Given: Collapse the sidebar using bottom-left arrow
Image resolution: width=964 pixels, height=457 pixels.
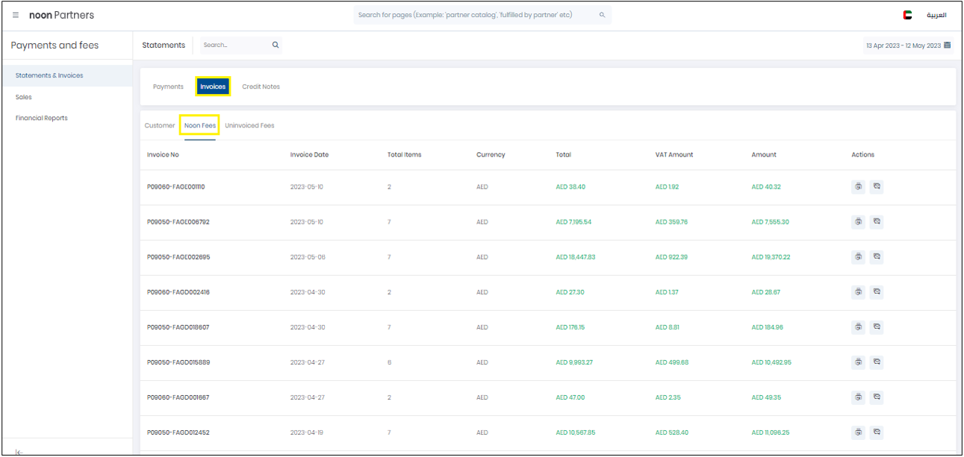Looking at the screenshot, I should pos(19,451).
